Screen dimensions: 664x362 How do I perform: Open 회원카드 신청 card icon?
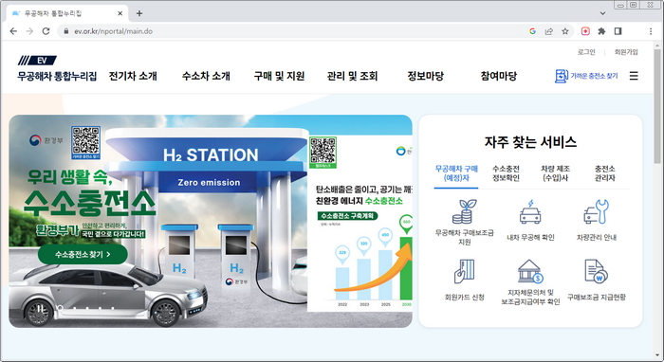point(465,271)
